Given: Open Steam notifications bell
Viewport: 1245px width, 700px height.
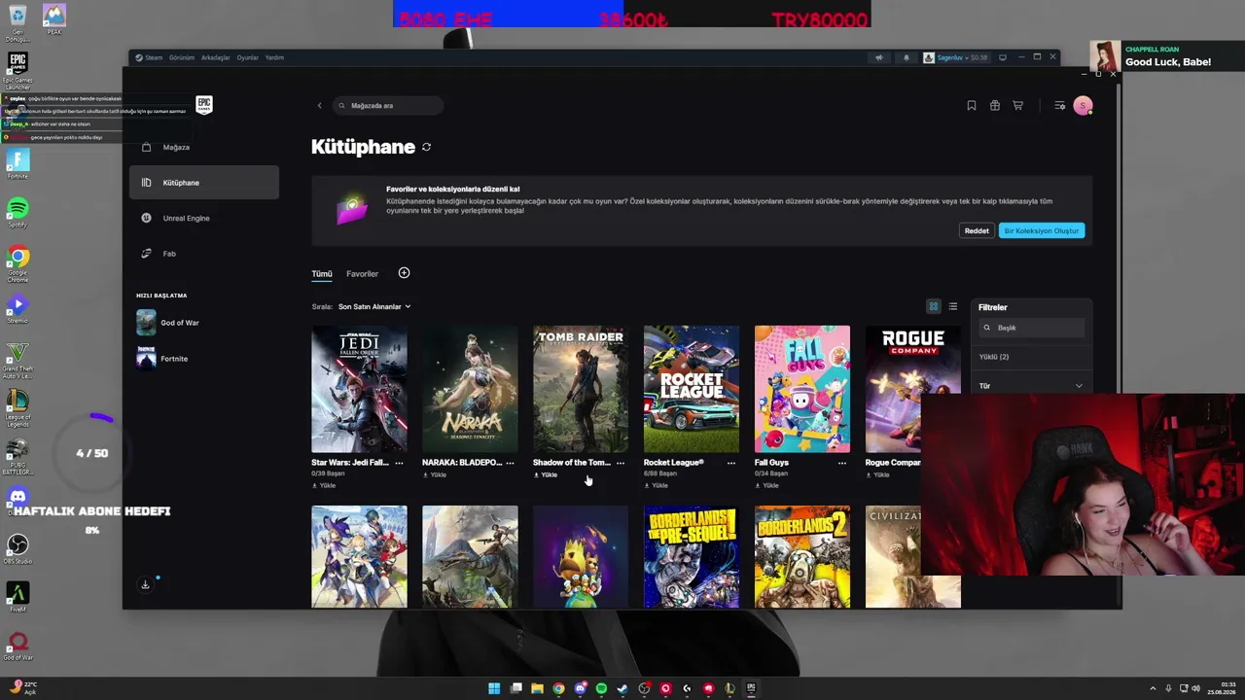Looking at the screenshot, I should 907,57.
